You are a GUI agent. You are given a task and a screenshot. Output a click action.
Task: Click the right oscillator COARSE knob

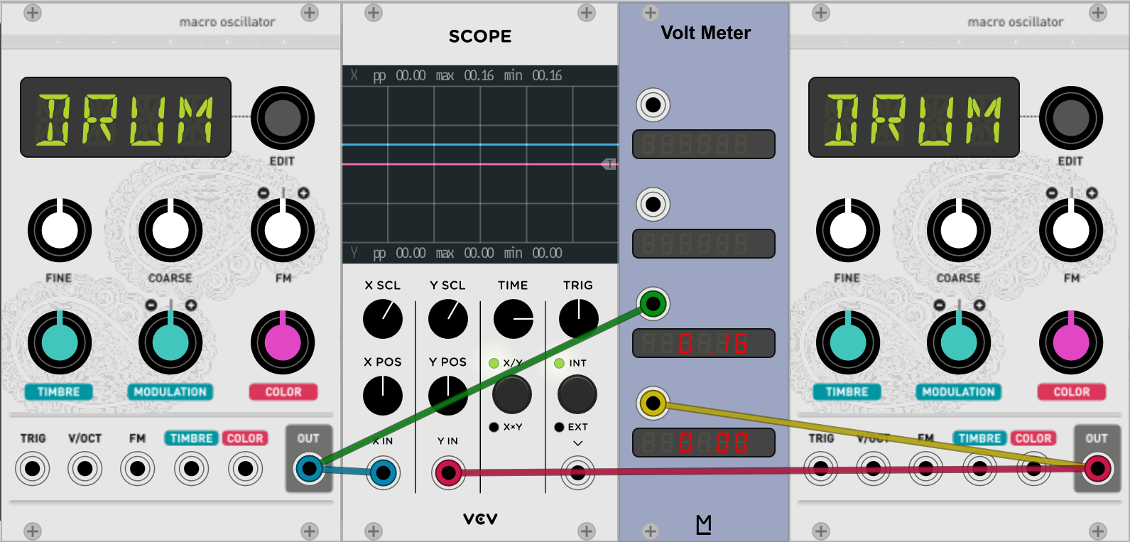point(959,230)
